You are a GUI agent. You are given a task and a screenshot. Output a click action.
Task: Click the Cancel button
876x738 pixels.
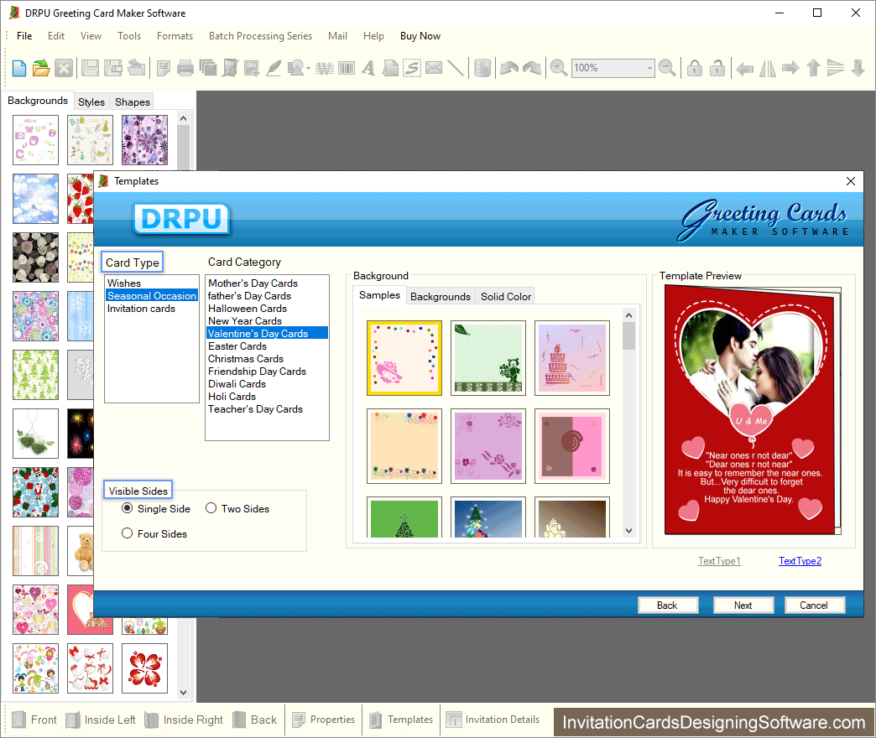[814, 605]
